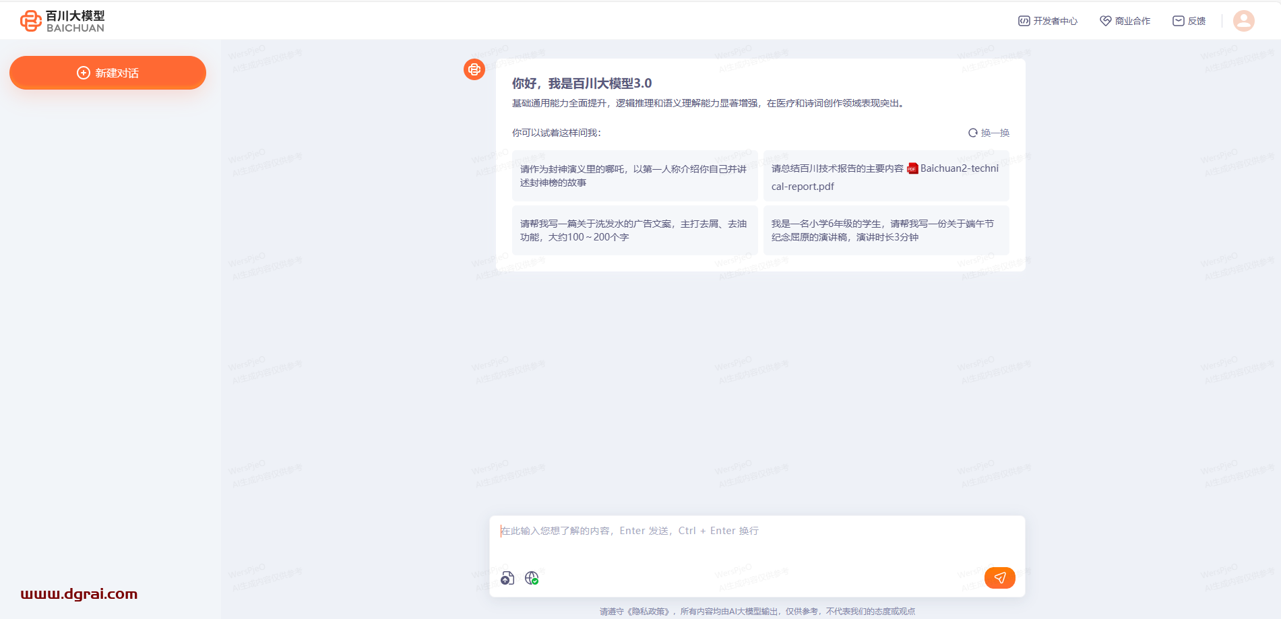
Task: Click the description starting 基础通用能力全面提升
Action: point(709,103)
